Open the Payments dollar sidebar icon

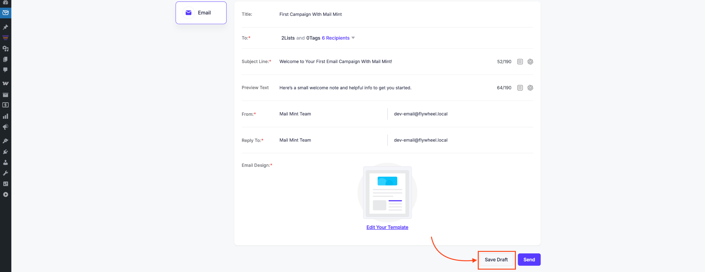(6, 105)
